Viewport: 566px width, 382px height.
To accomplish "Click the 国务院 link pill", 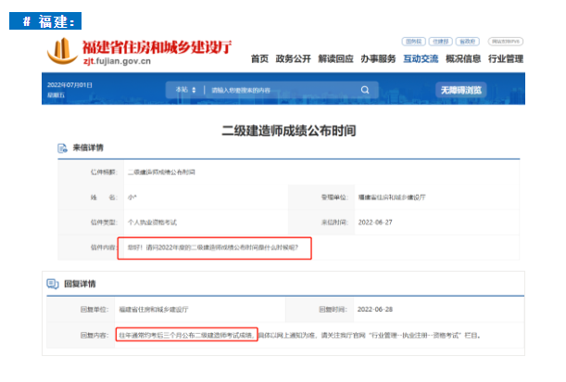I will pos(414,42).
